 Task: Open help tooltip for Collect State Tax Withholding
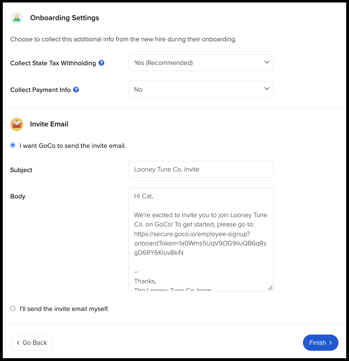click(101, 63)
